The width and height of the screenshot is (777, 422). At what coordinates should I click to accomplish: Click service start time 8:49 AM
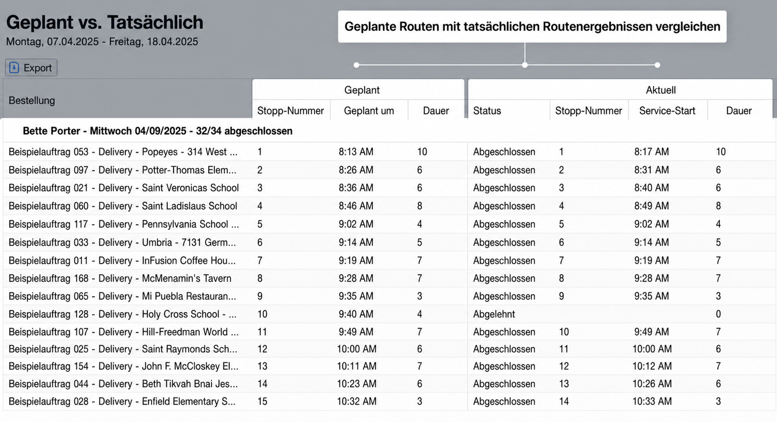click(x=652, y=206)
